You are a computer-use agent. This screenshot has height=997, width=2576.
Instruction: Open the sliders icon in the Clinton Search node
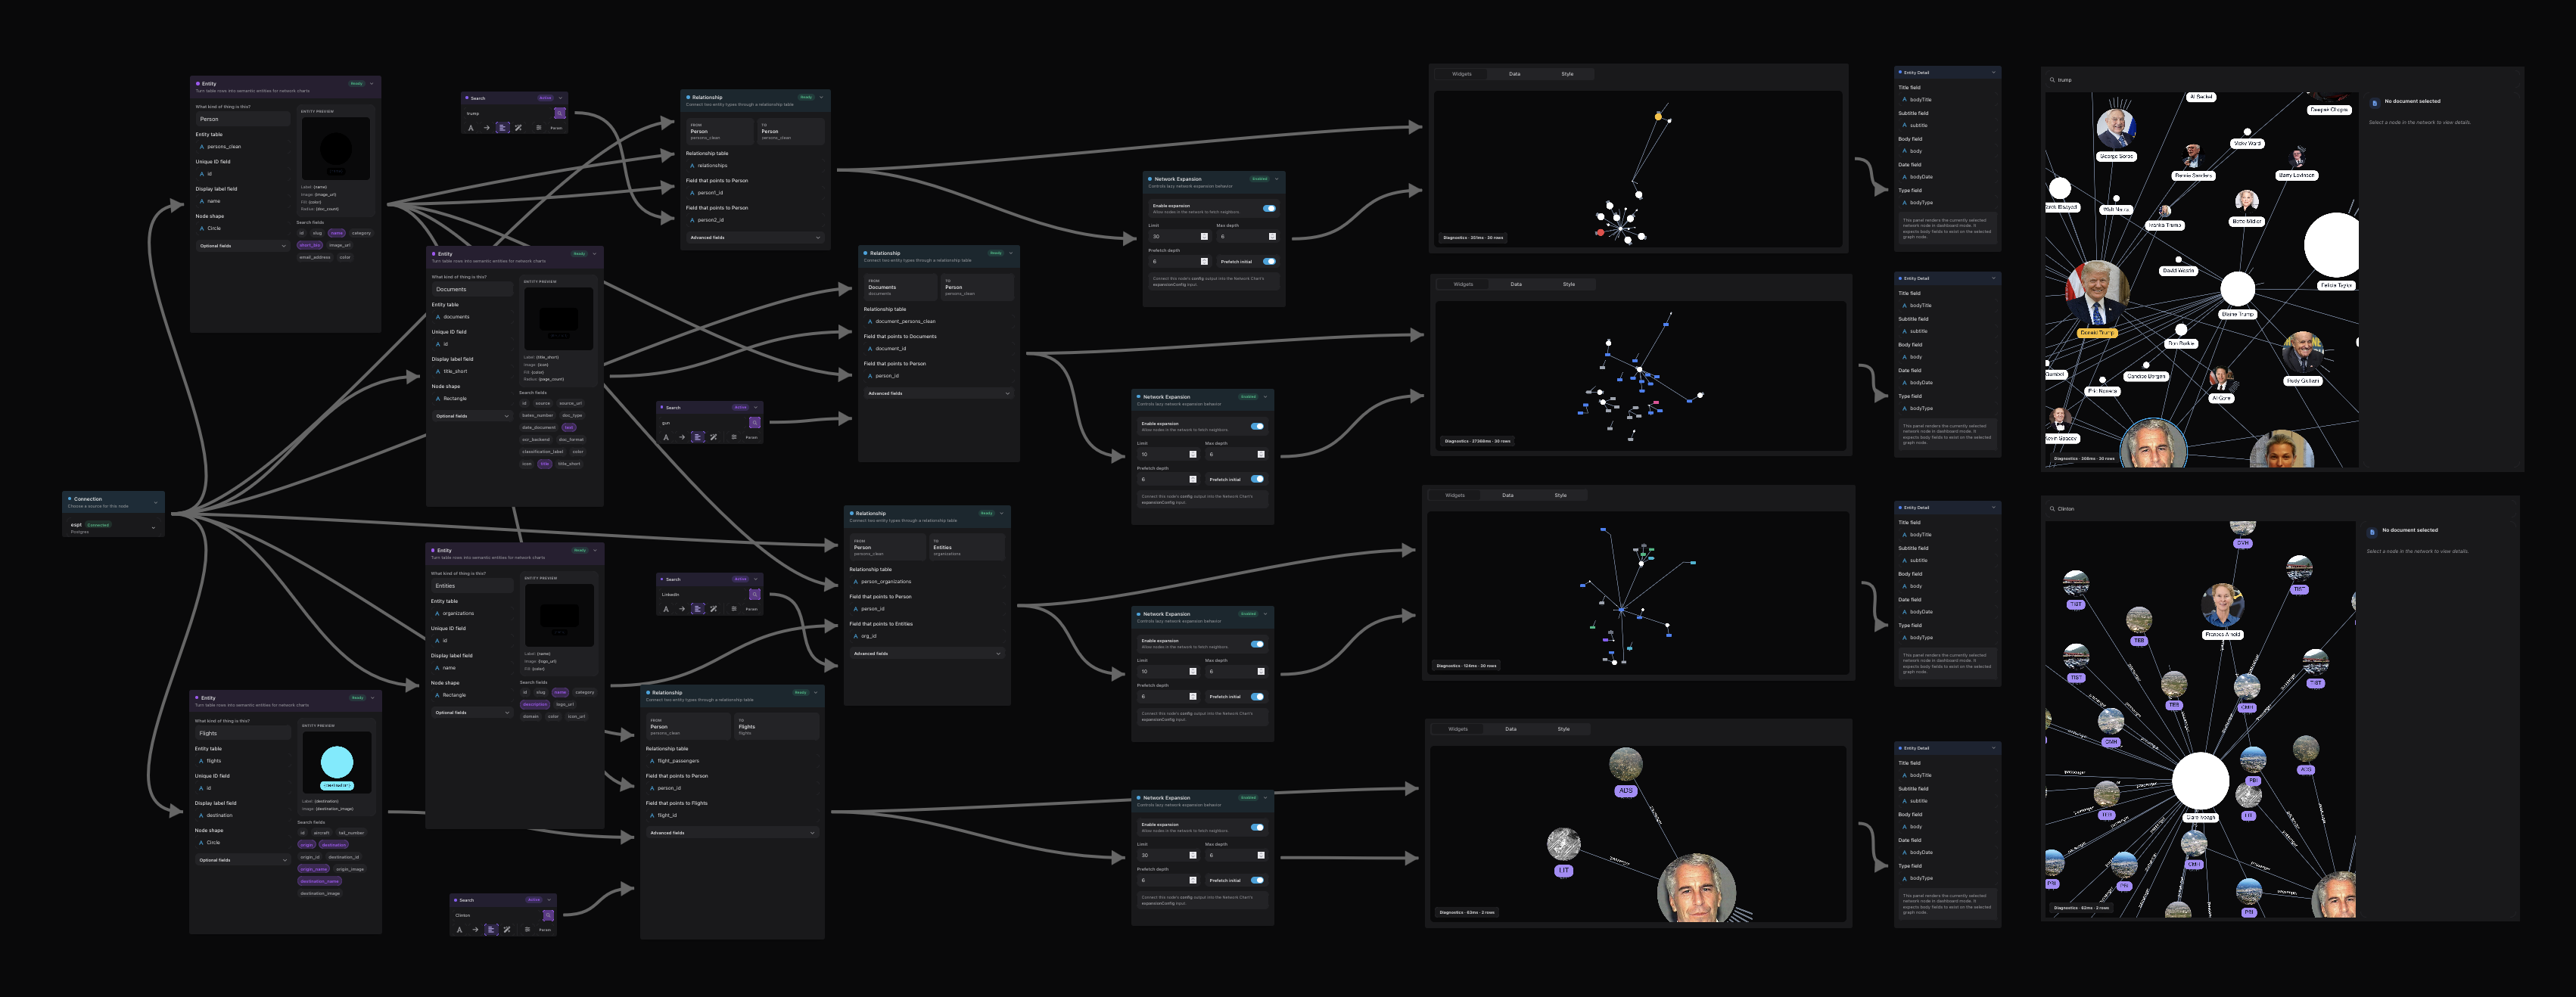[528, 929]
